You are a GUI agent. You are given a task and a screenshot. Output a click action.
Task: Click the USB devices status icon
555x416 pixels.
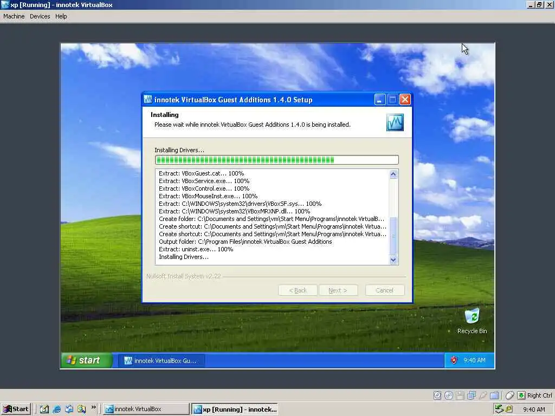point(483,395)
